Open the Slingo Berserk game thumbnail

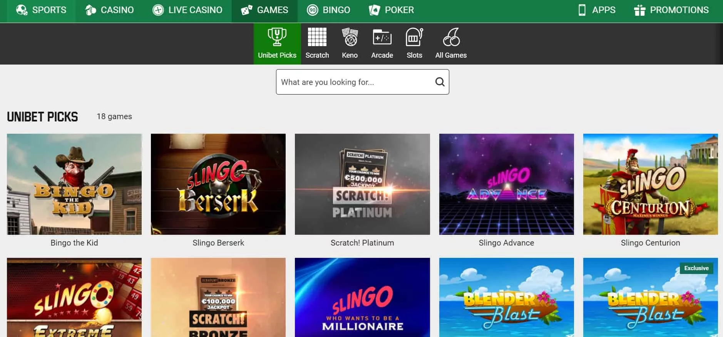tap(218, 184)
